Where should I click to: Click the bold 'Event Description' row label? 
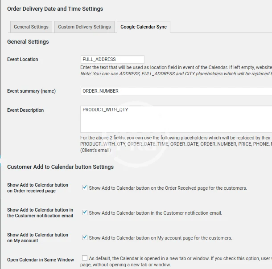tap(25, 110)
